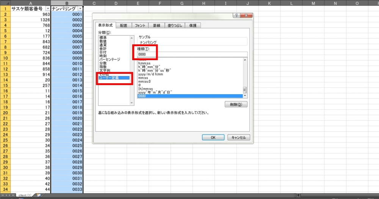This screenshot has height=199, width=379.
Task: Click the format list scrollbar down arrow
Action: tap(245, 96)
